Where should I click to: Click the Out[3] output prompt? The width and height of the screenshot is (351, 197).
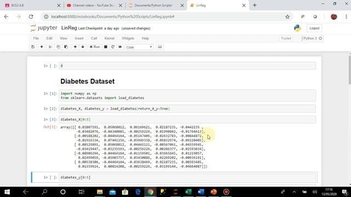[50, 127]
